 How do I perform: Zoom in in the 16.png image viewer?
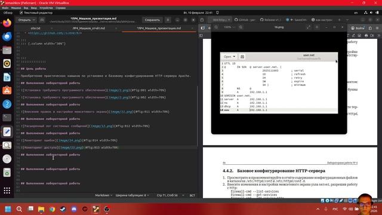point(241,27)
